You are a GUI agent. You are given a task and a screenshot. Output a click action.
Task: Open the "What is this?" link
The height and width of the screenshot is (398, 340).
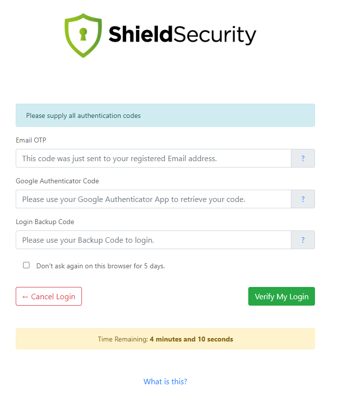165,381
